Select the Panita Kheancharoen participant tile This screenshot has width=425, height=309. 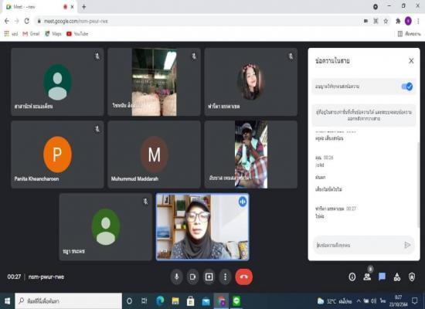[x=57, y=154]
